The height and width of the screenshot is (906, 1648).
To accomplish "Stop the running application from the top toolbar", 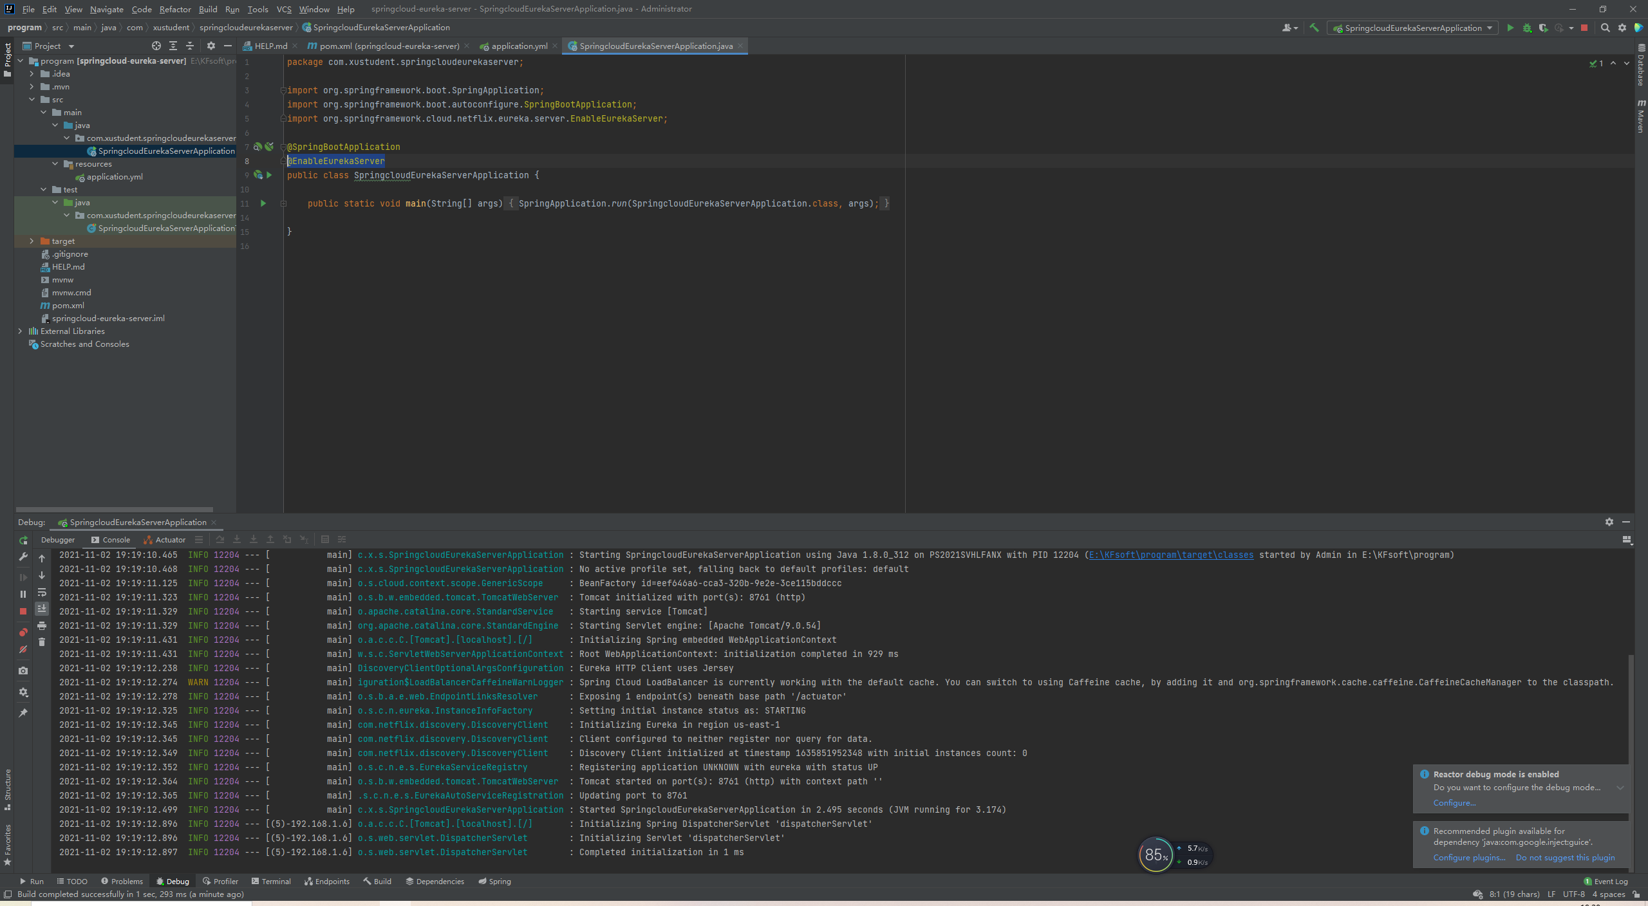I will click(x=1584, y=28).
